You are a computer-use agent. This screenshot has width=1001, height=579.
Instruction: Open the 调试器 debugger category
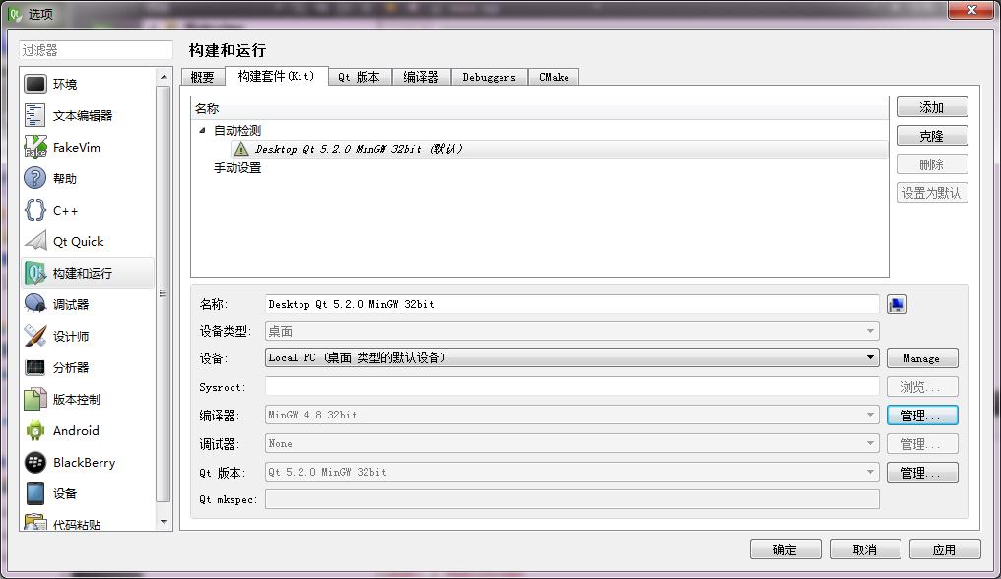(x=71, y=305)
